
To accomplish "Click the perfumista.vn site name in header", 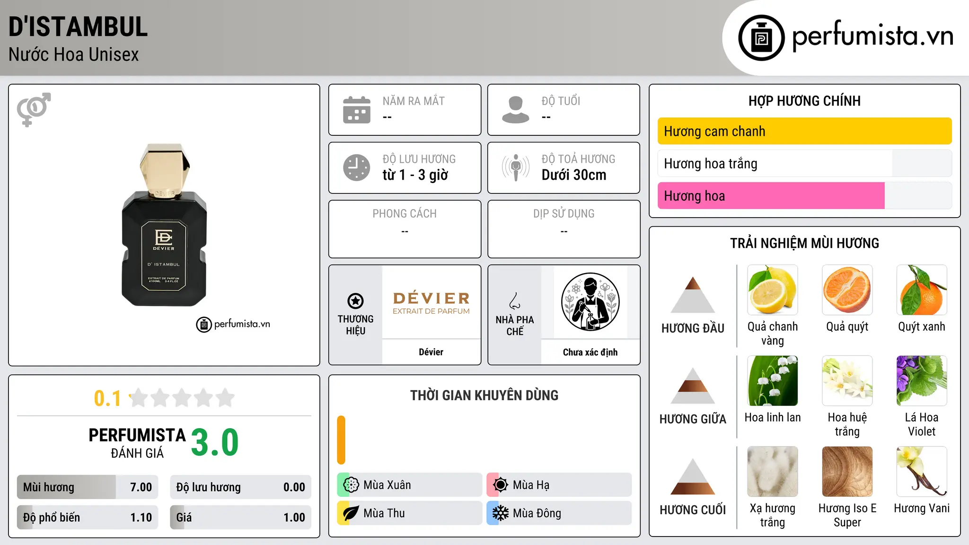I will click(x=872, y=36).
